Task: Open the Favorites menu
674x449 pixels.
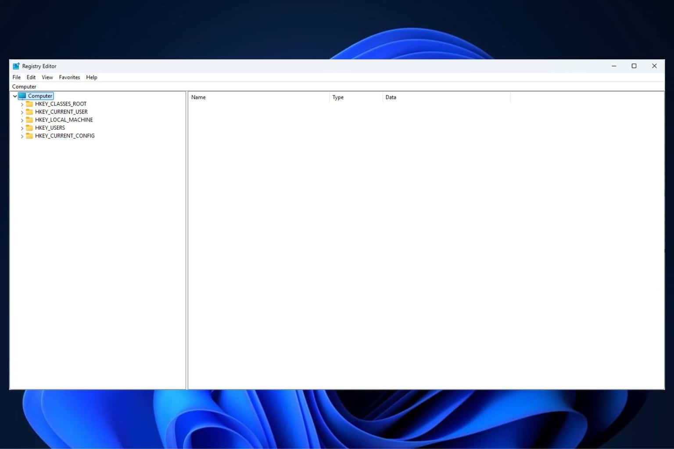Action: [x=69, y=77]
